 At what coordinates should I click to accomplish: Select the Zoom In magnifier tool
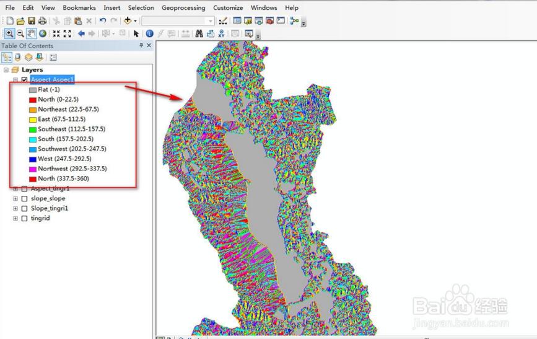pyautogui.click(x=9, y=33)
